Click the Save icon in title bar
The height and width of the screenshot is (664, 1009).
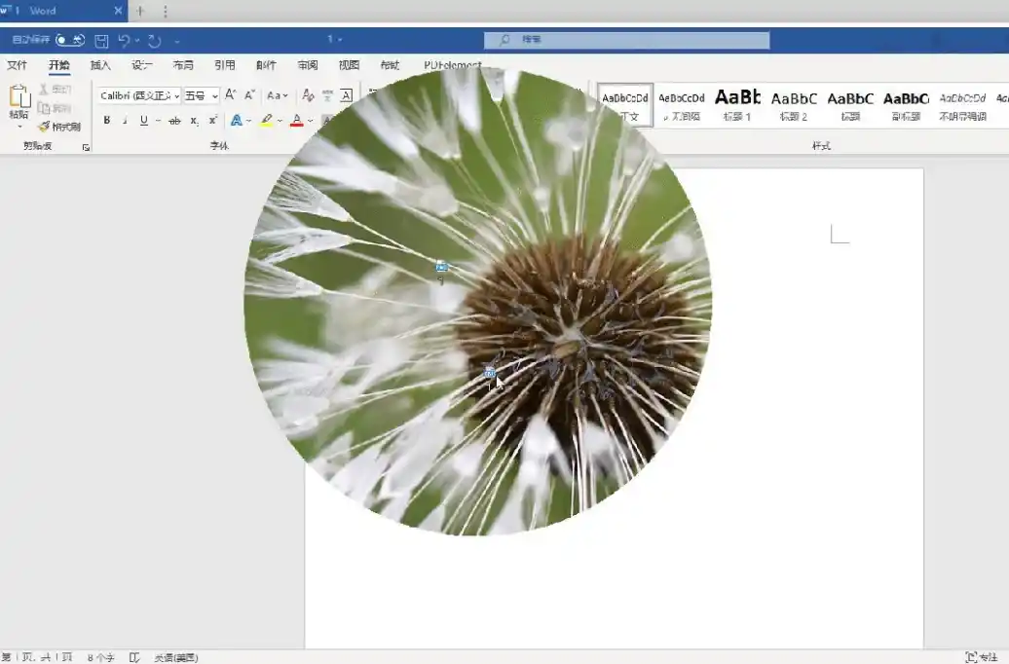tap(101, 40)
